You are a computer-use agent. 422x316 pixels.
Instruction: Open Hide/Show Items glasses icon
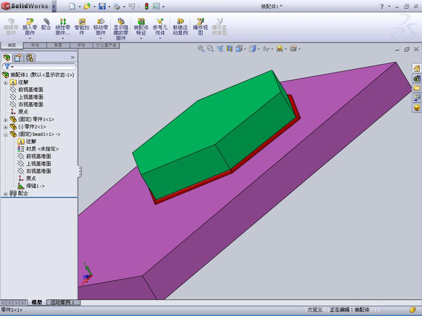pyautogui.click(x=266, y=49)
